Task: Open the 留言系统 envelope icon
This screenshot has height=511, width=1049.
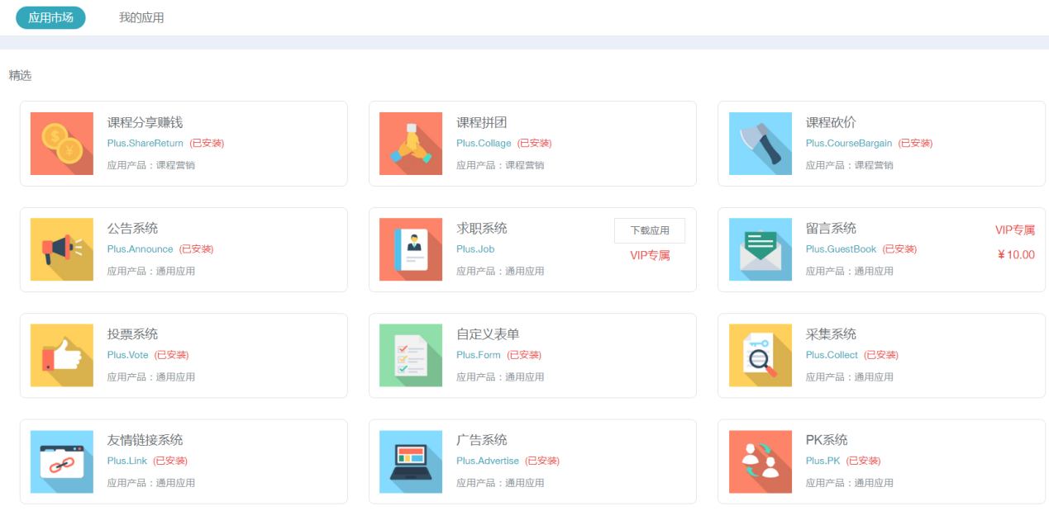Action: pyautogui.click(x=761, y=249)
